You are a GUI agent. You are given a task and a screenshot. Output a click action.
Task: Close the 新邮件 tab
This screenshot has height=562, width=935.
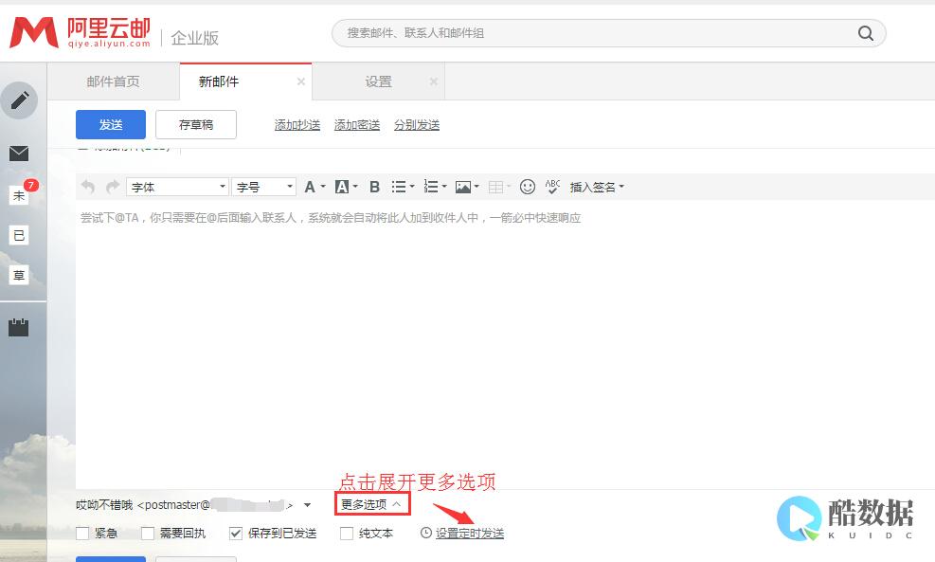301,82
